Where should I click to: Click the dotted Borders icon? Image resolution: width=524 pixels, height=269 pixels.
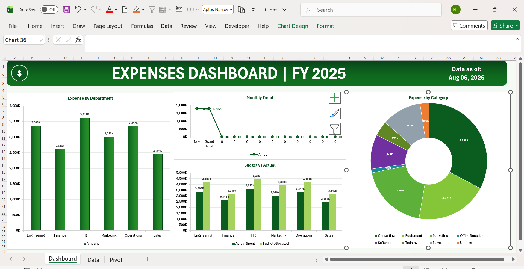(190, 10)
